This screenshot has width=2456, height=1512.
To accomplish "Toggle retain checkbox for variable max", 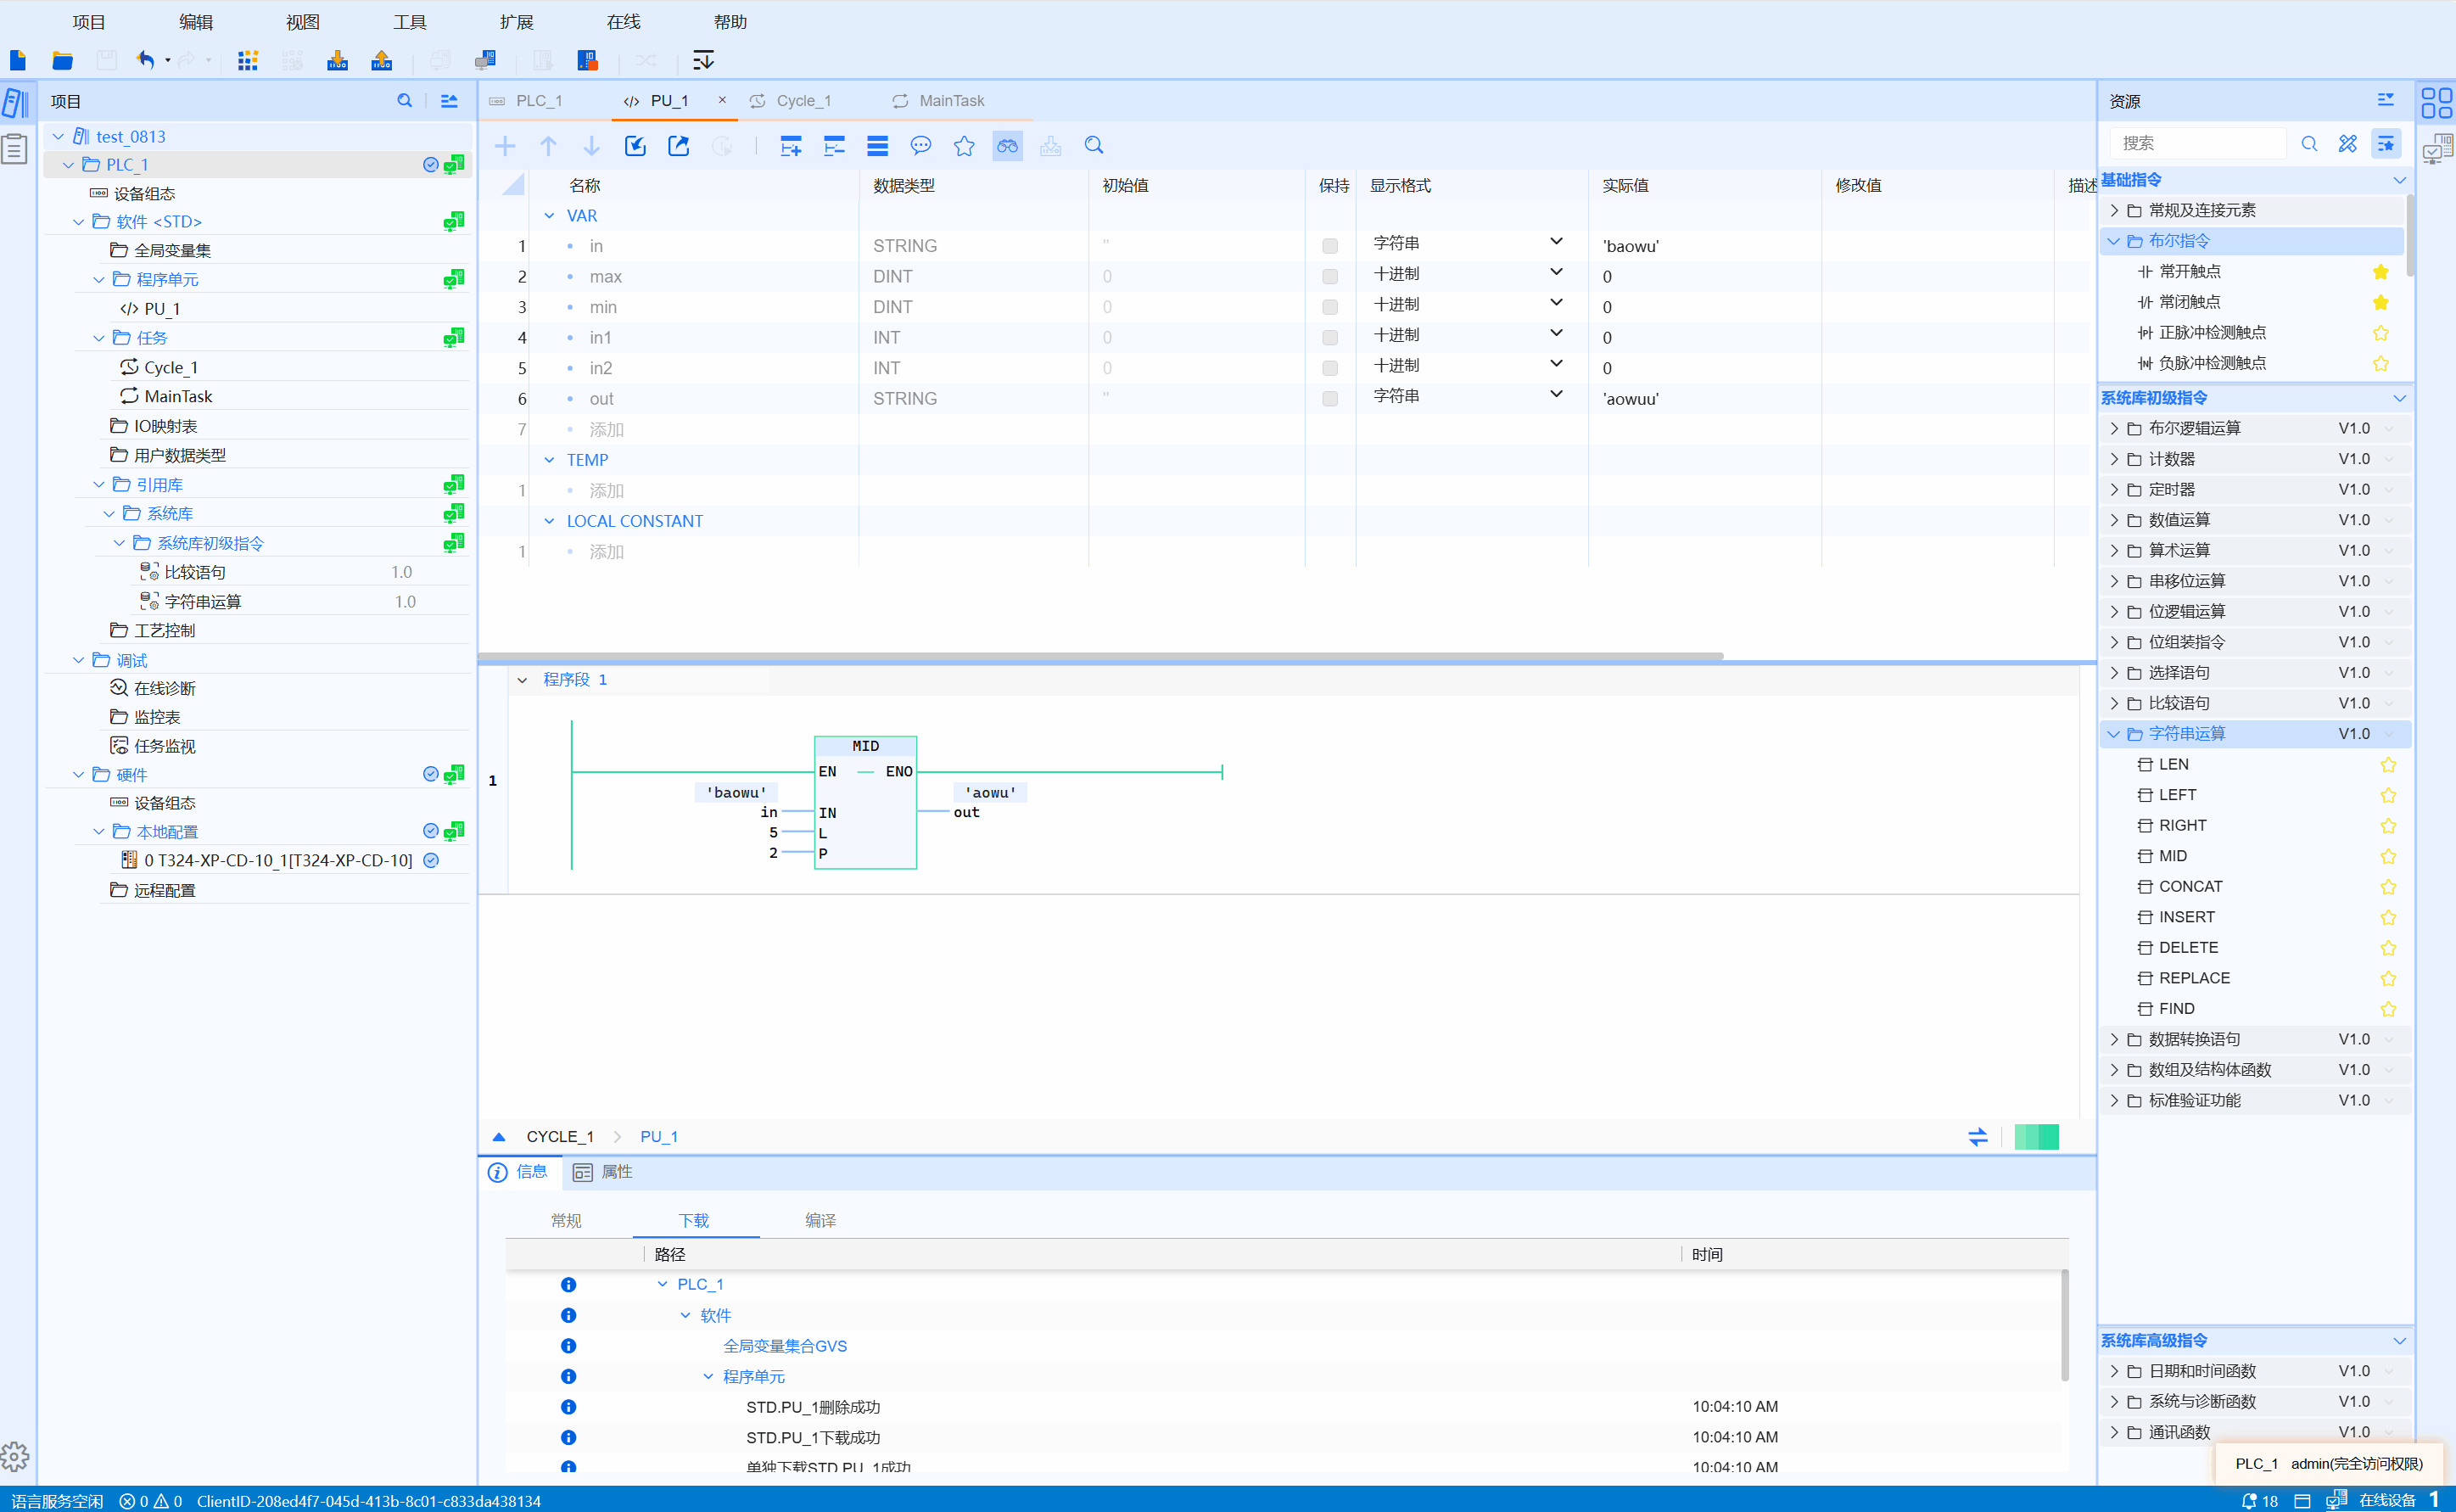I will click(x=1329, y=277).
